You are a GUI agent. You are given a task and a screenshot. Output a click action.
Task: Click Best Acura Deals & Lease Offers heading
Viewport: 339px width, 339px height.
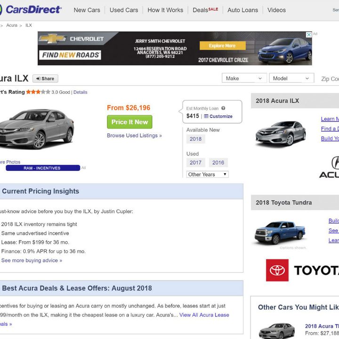[x=77, y=288]
